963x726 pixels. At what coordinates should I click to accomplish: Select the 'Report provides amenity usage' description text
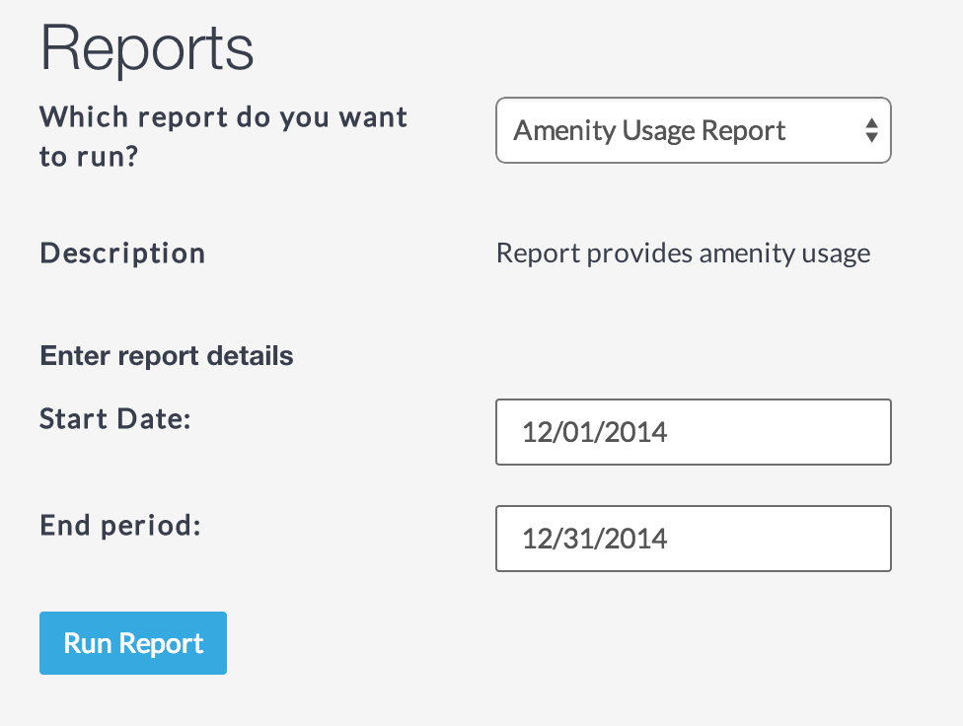[x=683, y=254]
